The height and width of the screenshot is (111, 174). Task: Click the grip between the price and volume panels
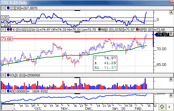77,78
